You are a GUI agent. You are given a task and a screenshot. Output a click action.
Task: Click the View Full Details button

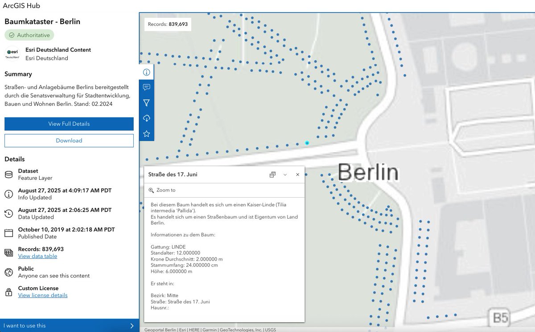(x=69, y=124)
